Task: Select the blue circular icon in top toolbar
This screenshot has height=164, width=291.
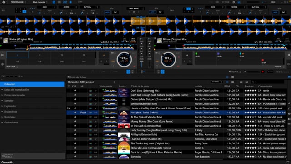Action: point(70,2)
